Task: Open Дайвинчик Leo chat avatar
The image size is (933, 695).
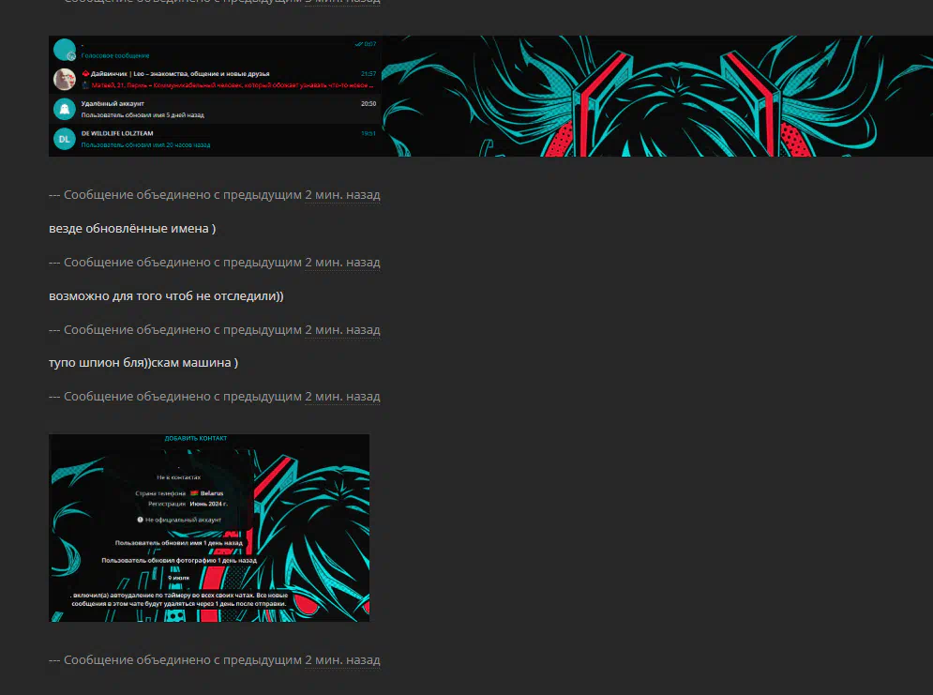Action: click(x=64, y=79)
